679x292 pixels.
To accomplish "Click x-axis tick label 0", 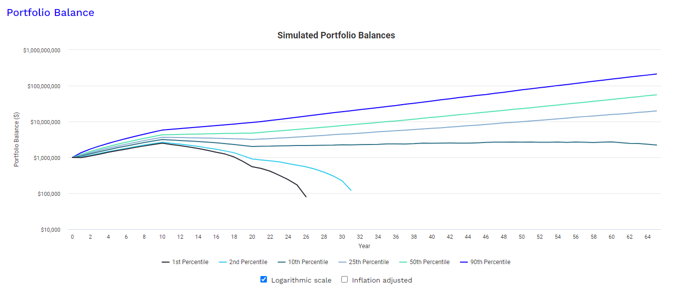I will pos(72,237).
